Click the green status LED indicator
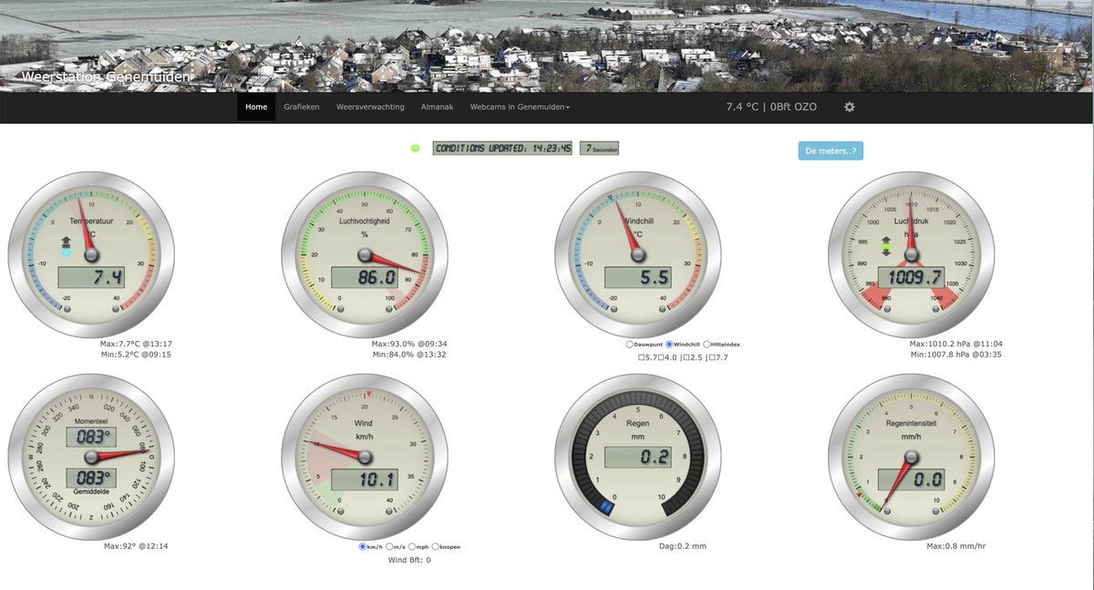The image size is (1094, 590). point(416,148)
